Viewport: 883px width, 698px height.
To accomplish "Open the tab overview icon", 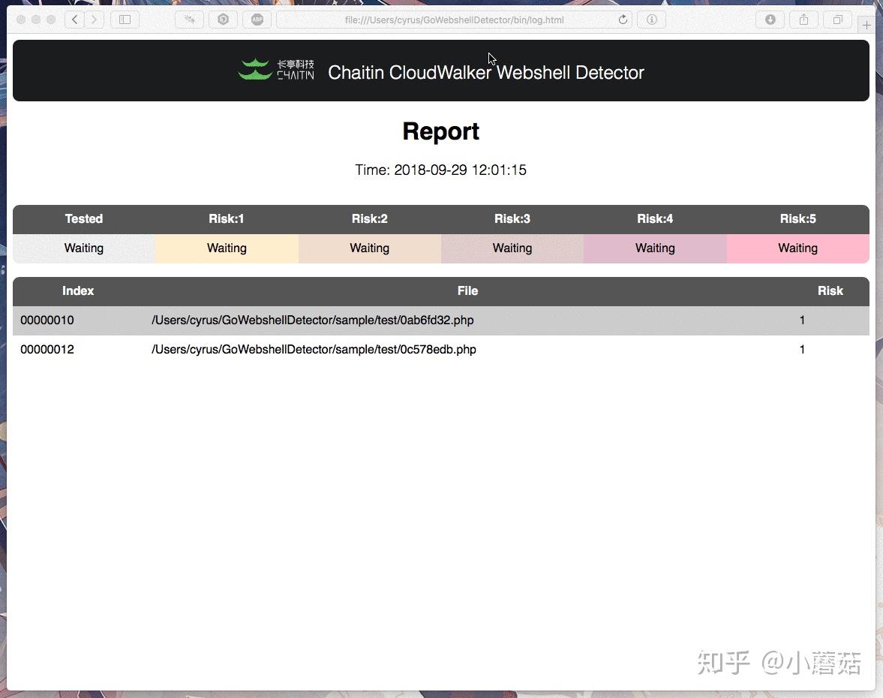I will point(837,20).
